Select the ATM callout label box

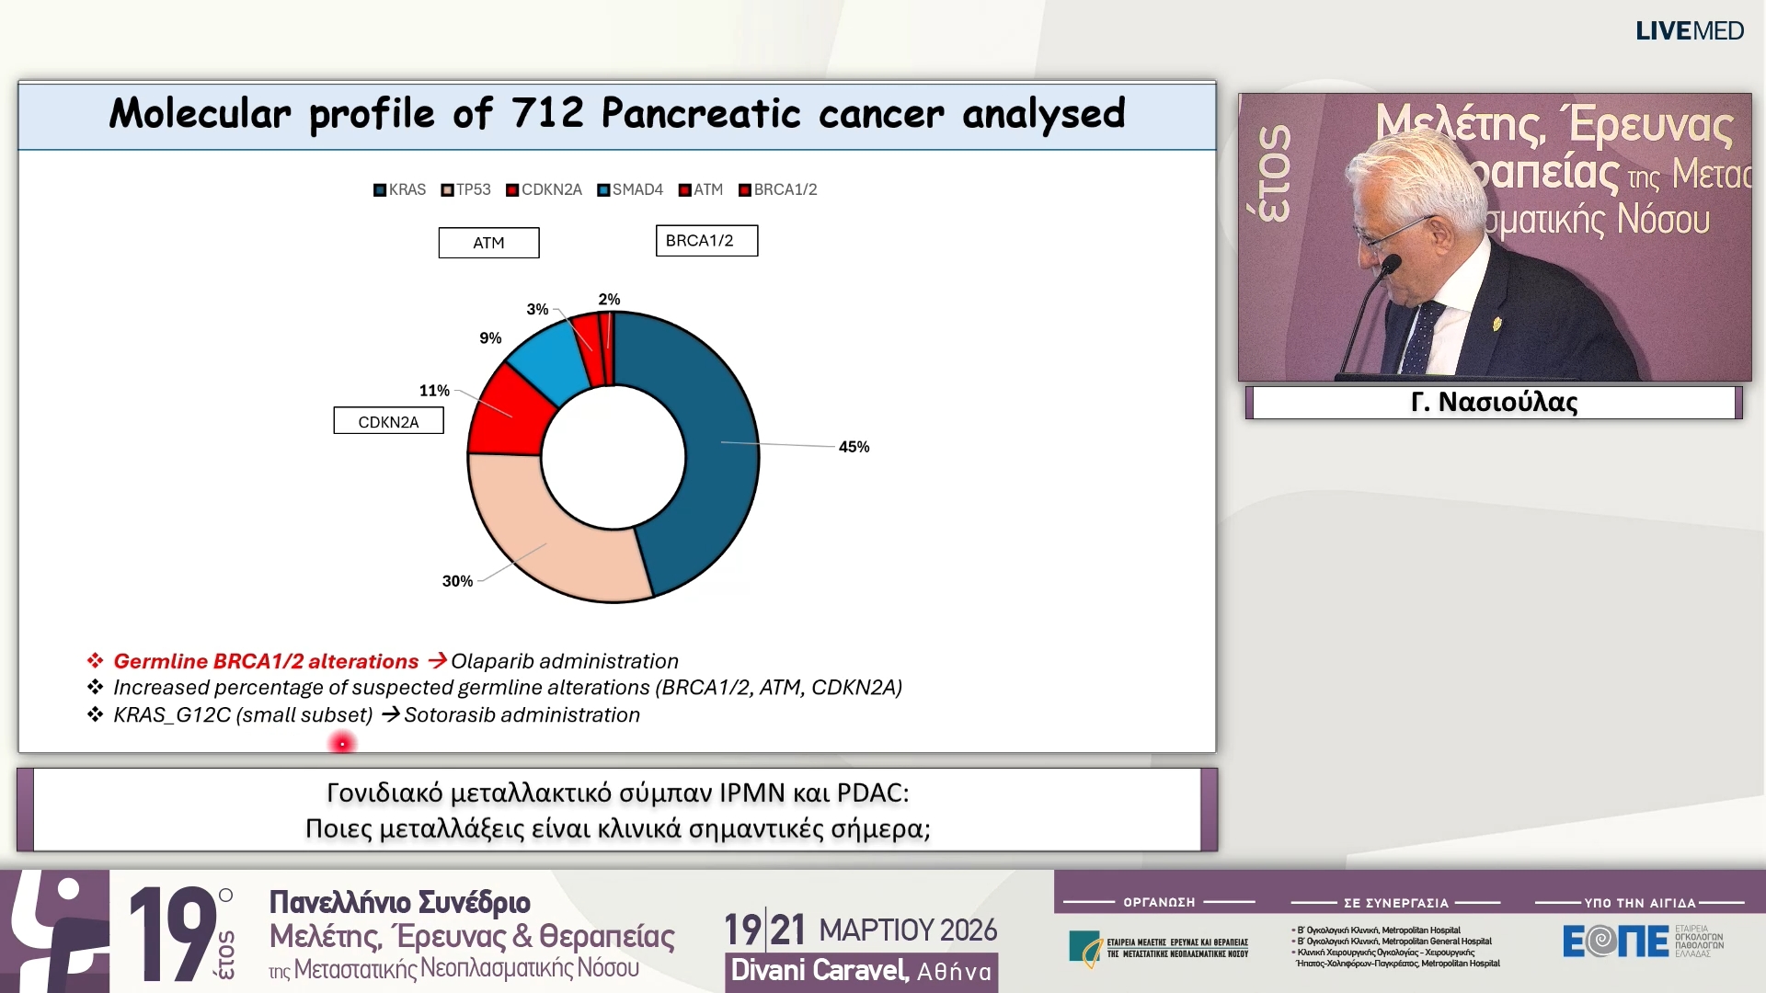coord(488,243)
